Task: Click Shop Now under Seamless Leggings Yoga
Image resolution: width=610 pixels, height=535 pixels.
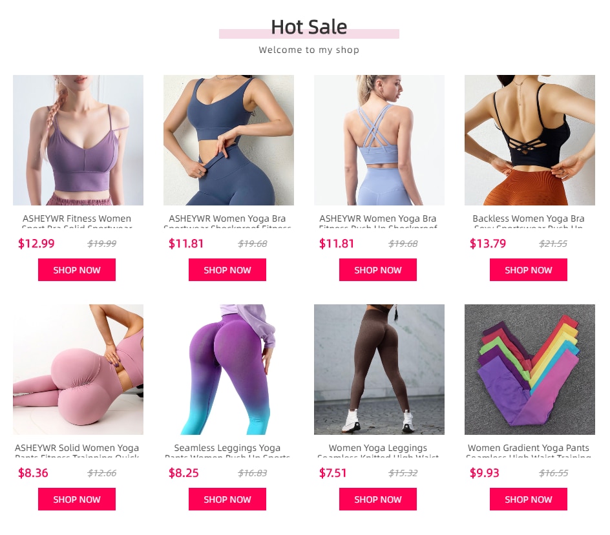Action: (227, 499)
